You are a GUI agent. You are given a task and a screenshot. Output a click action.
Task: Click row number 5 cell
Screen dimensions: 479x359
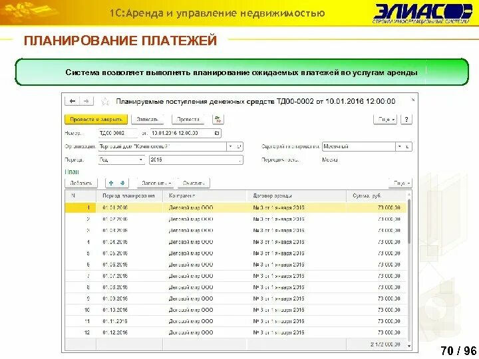point(80,253)
